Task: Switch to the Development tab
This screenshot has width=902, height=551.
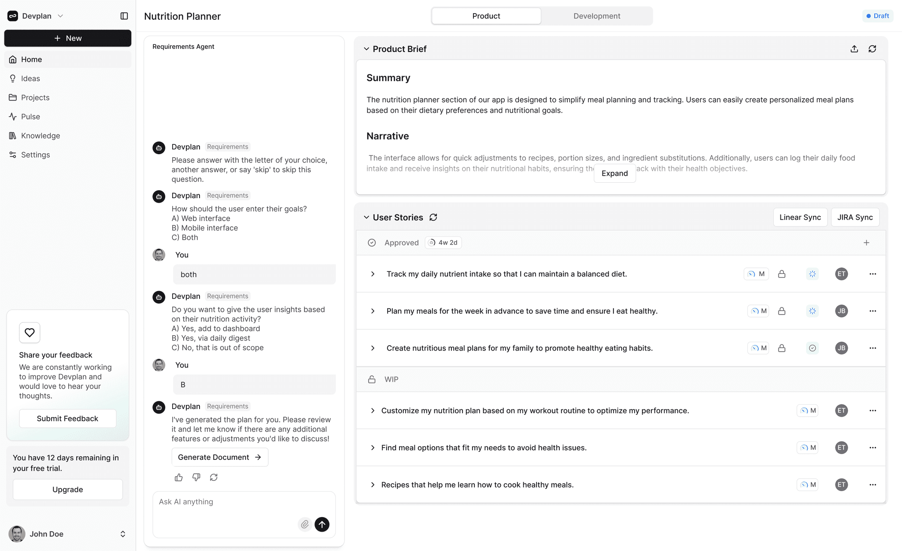Action: click(x=597, y=16)
